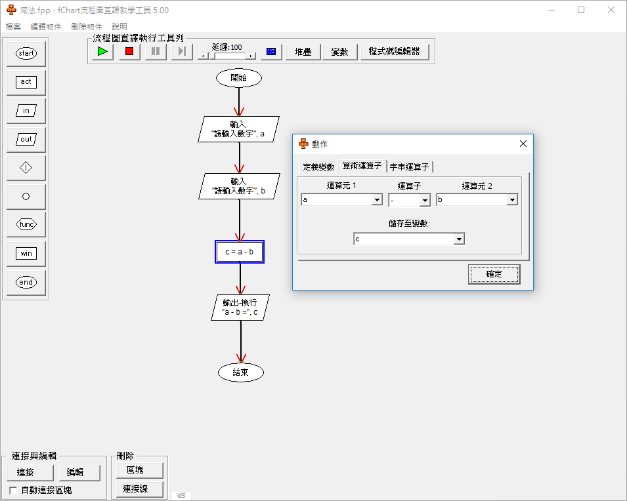
Task: Expand the 運算元 1 dropdown
Action: tap(377, 200)
